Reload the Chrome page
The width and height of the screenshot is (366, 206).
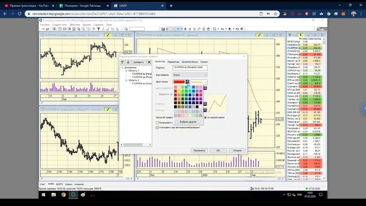[19, 14]
